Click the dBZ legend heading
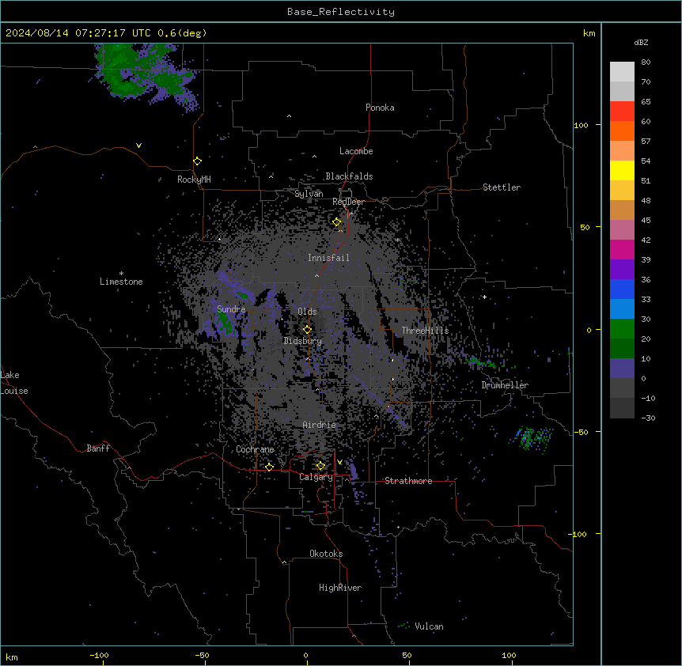 [x=641, y=43]
